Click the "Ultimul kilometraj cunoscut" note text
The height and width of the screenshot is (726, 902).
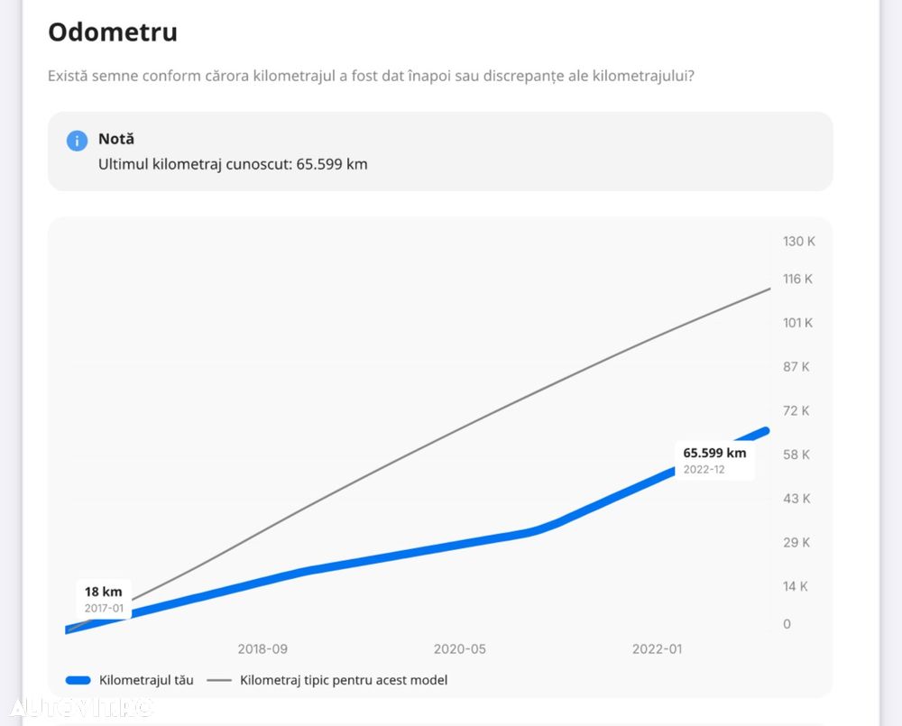tap(233, 164)
